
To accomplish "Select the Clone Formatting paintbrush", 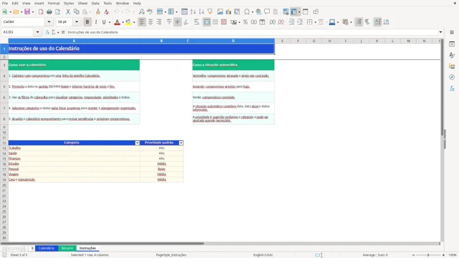I will coord(98,12).
